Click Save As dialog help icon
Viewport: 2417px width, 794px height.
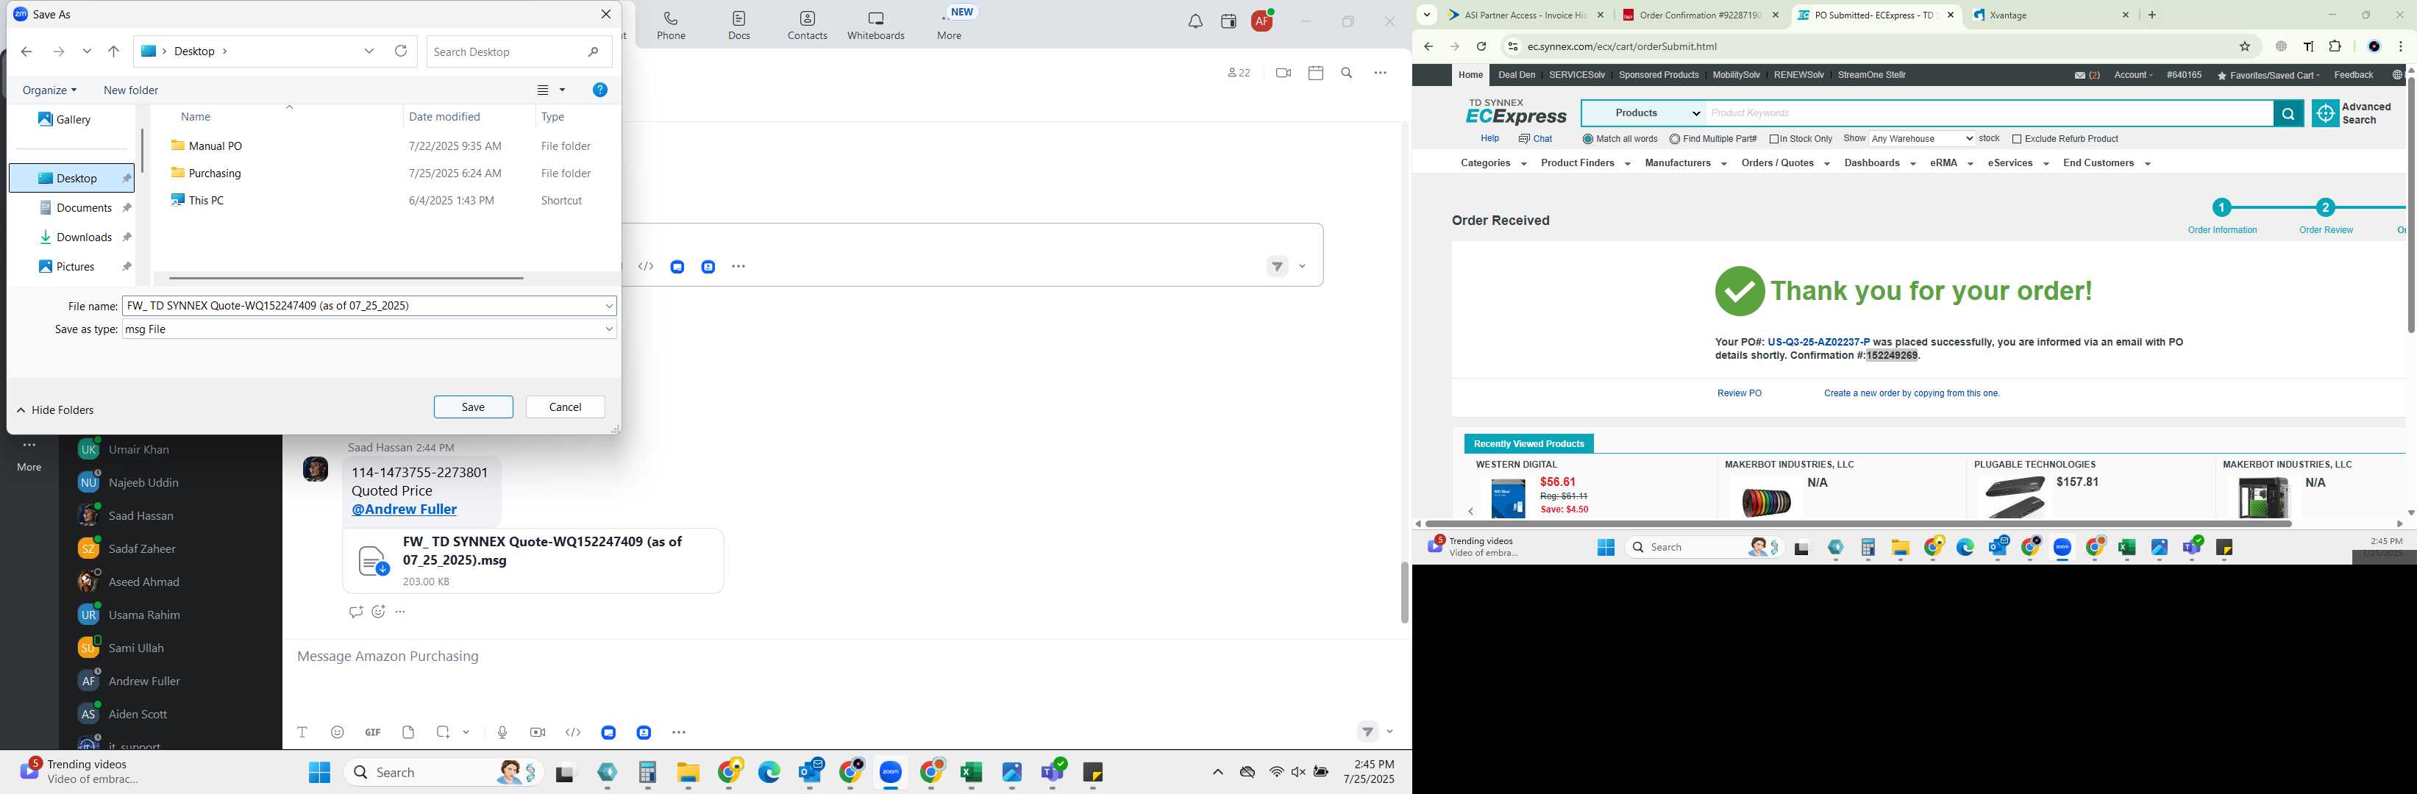coord(600,90)
